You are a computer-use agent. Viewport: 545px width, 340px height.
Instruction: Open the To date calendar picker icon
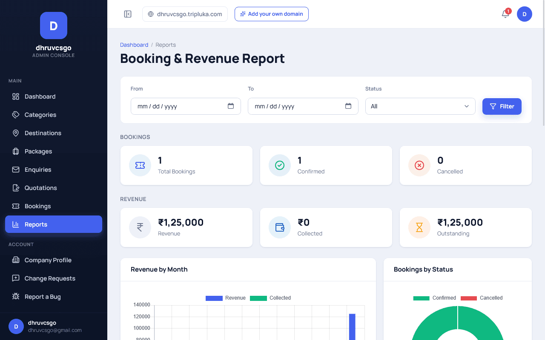point(348,106)
